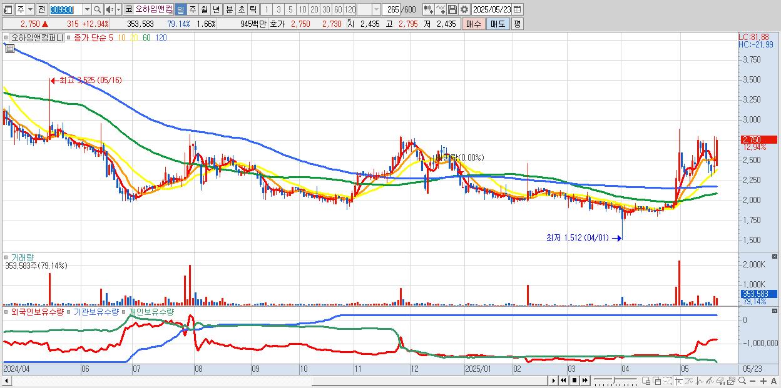Expand the speaker options dropdown arrow
The width and height of the screenshot is (781, 388).
click(x=118, y=9)
